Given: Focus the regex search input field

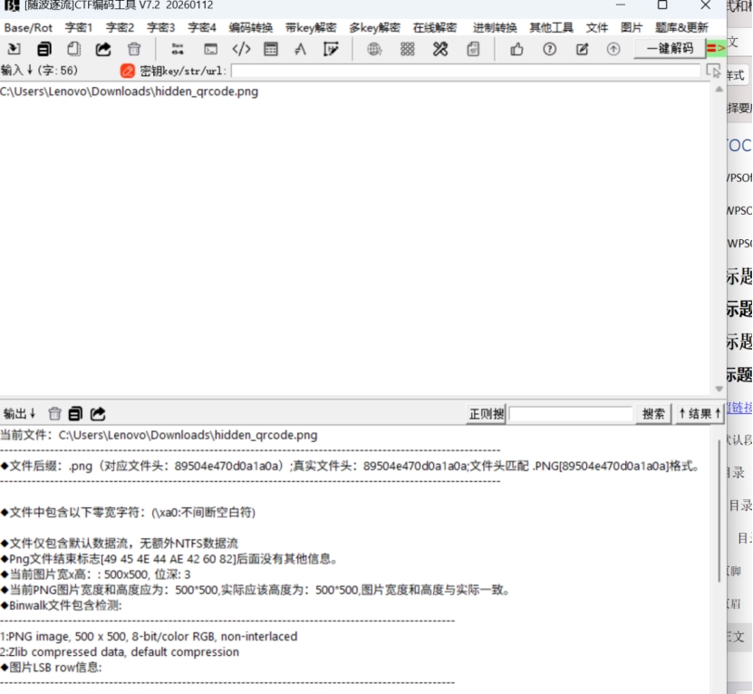Looking at the screenshot, I should tap(571, 413).
